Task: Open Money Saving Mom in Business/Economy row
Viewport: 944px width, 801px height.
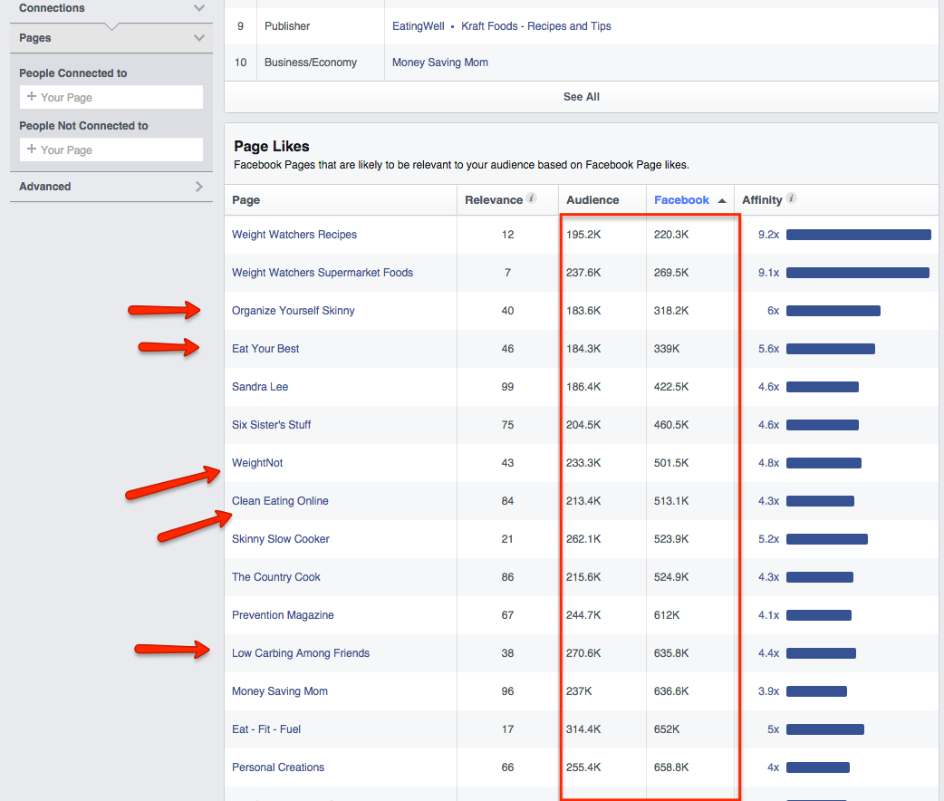Action: [x=439, y=63]
